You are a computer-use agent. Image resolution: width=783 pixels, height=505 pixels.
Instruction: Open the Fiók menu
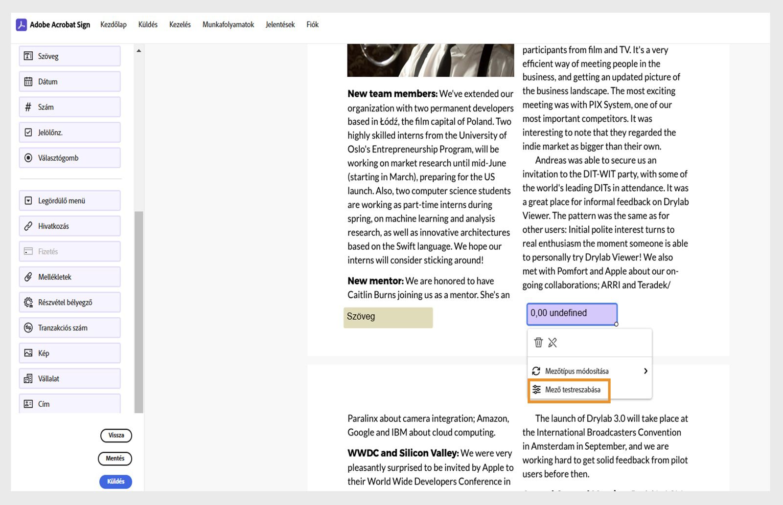coord(312,24)
